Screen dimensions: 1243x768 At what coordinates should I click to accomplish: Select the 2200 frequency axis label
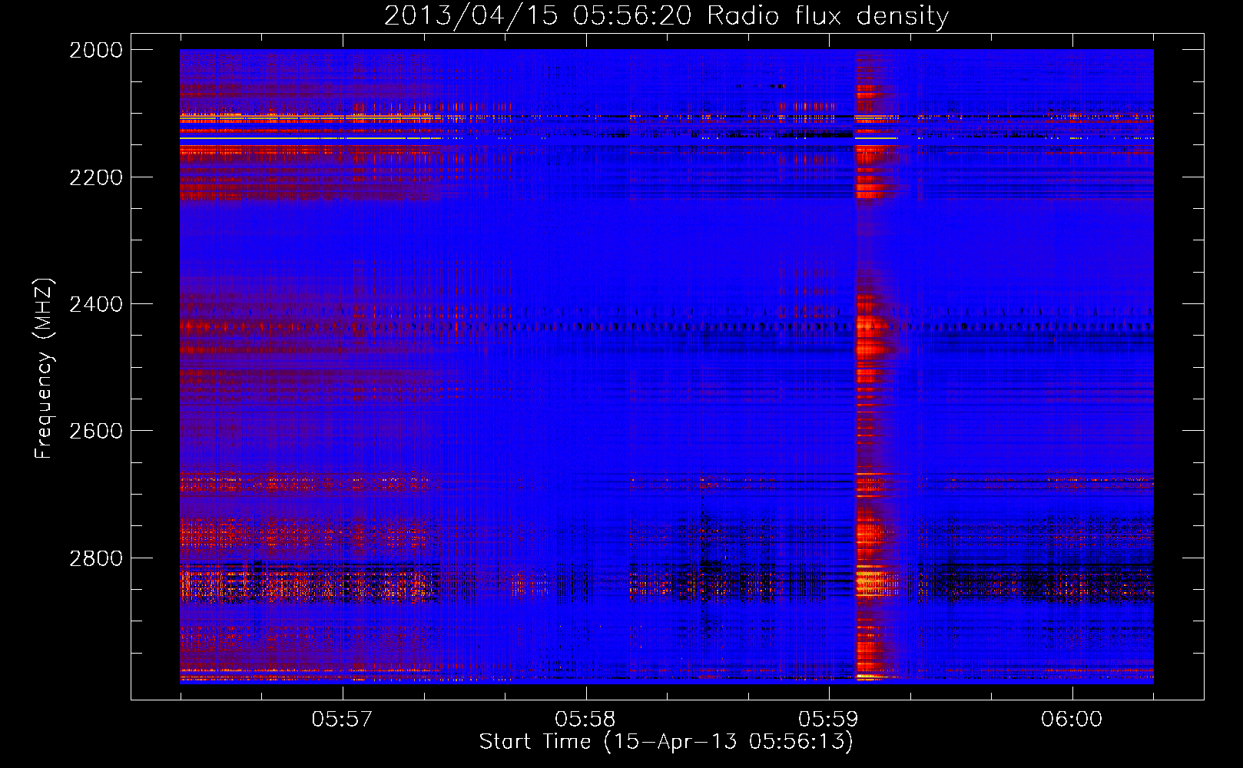[96, 177]
